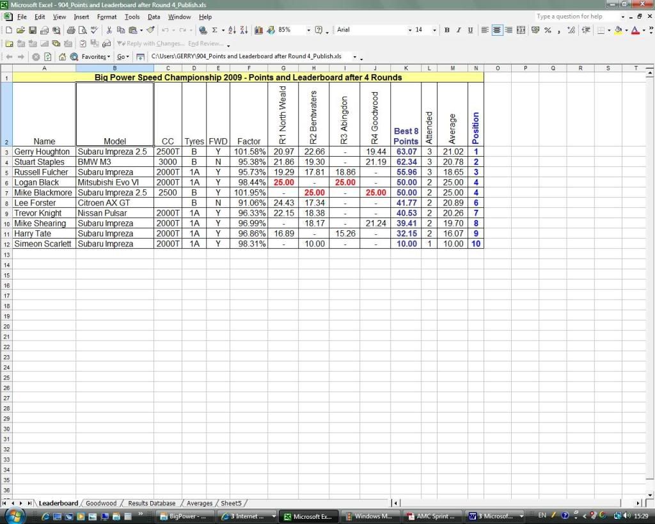The width and height of the screenshot is (655, 524).
Task: Copy the selected cells
Action: pos(121,30)
